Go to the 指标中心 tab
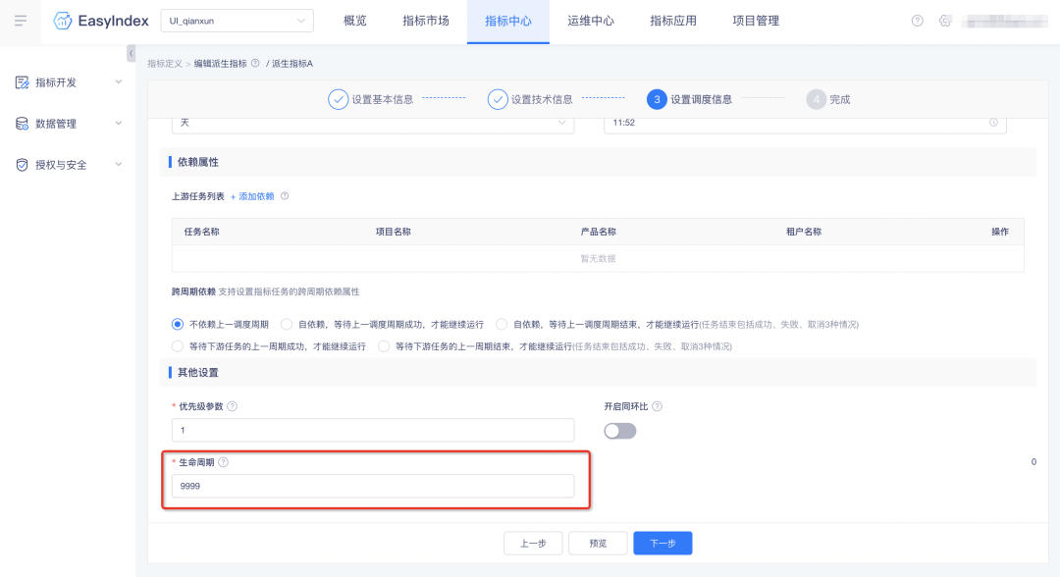The image size is (1060, 577). pos(508,21)
